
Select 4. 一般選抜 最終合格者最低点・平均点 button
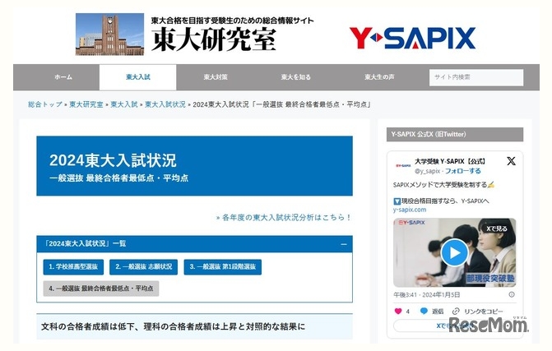[x=101, y=289]
